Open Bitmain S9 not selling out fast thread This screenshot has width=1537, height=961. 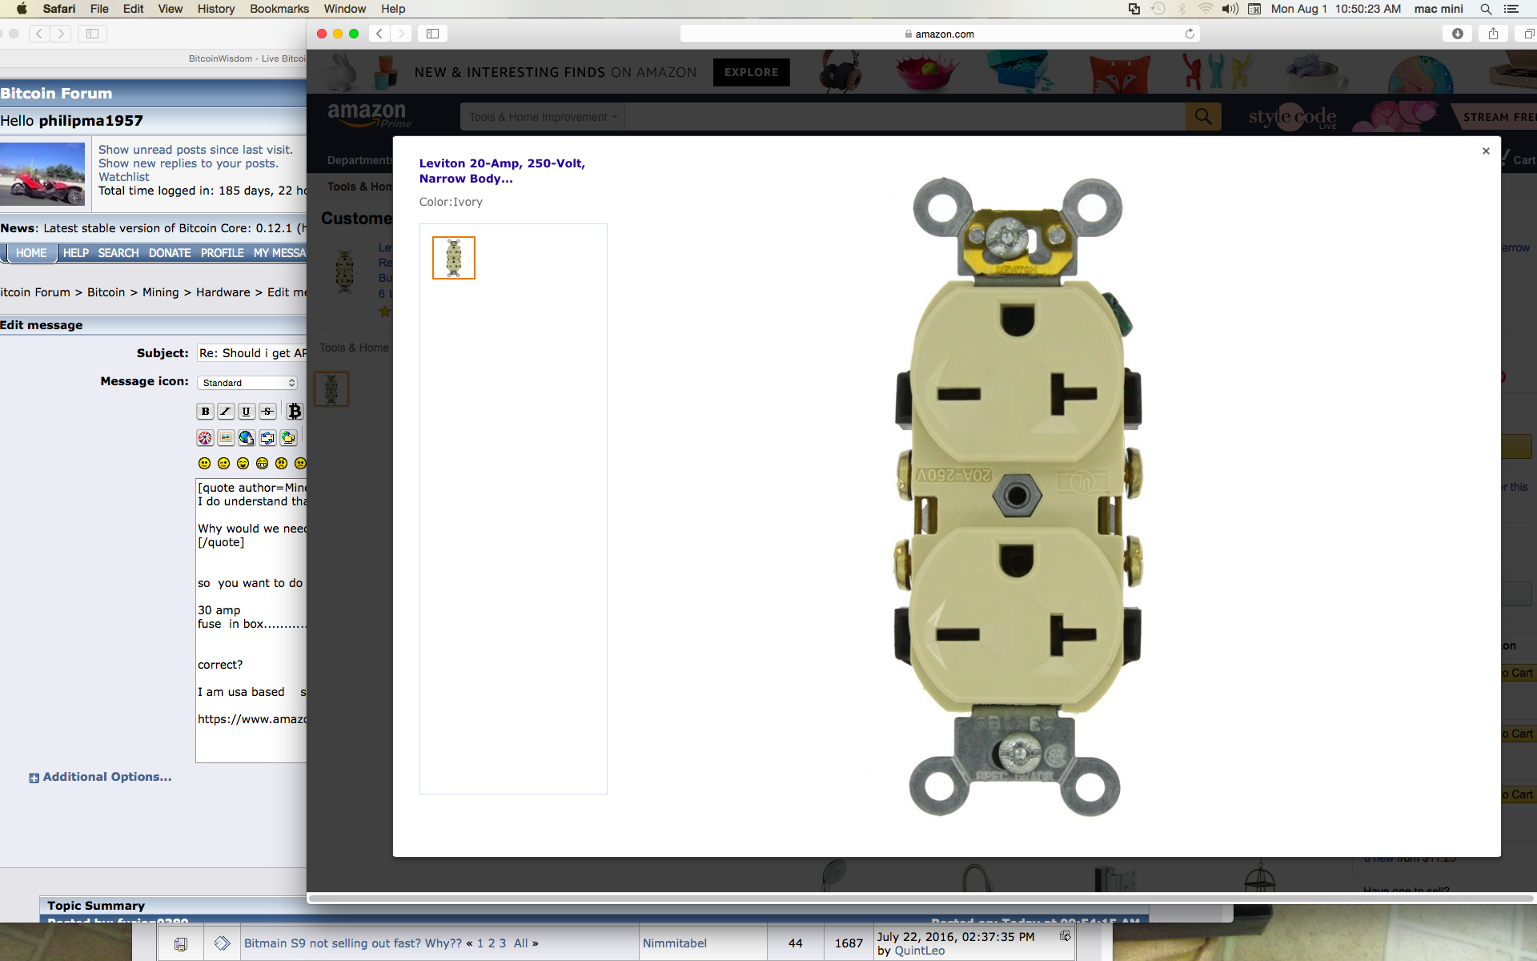coord(353,943)
